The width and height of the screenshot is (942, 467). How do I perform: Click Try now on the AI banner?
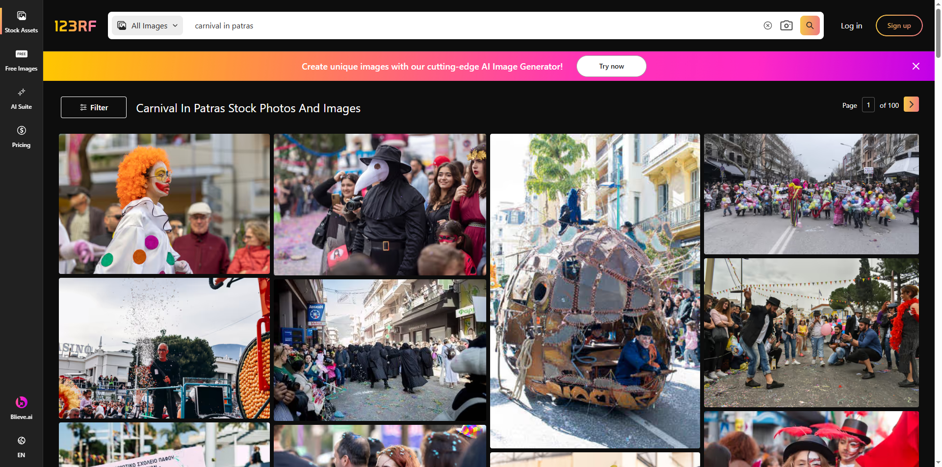(x=611, y=66)
